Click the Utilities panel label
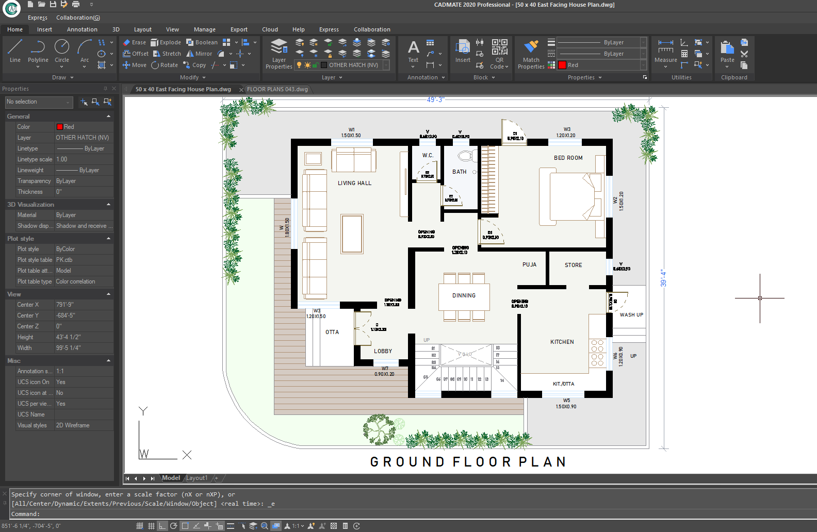 pyautogui.click(x=681, y=77)
